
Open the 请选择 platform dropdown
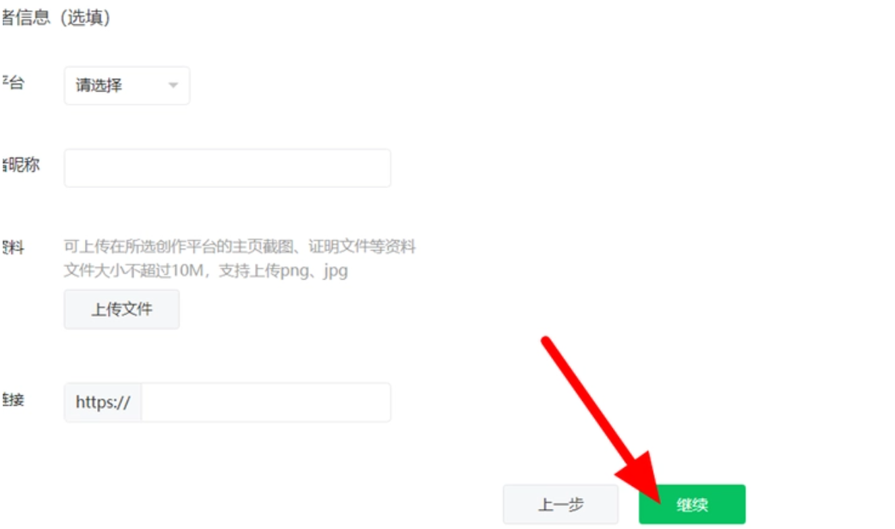127,86
